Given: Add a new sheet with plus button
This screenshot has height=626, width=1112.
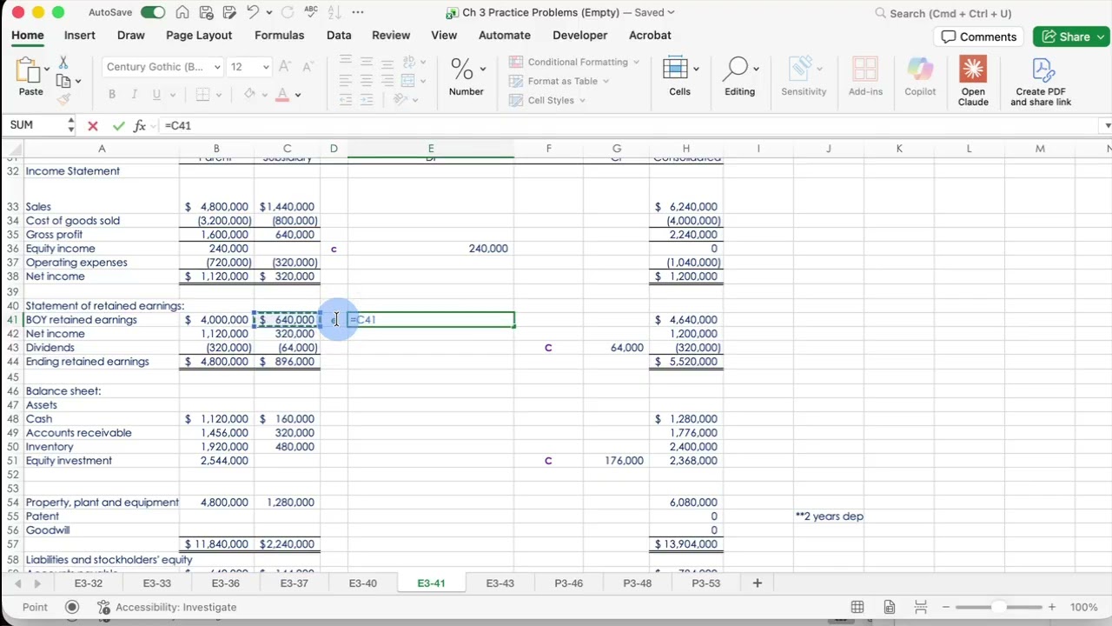Looking at the screenshot, I should coord(758,583).
